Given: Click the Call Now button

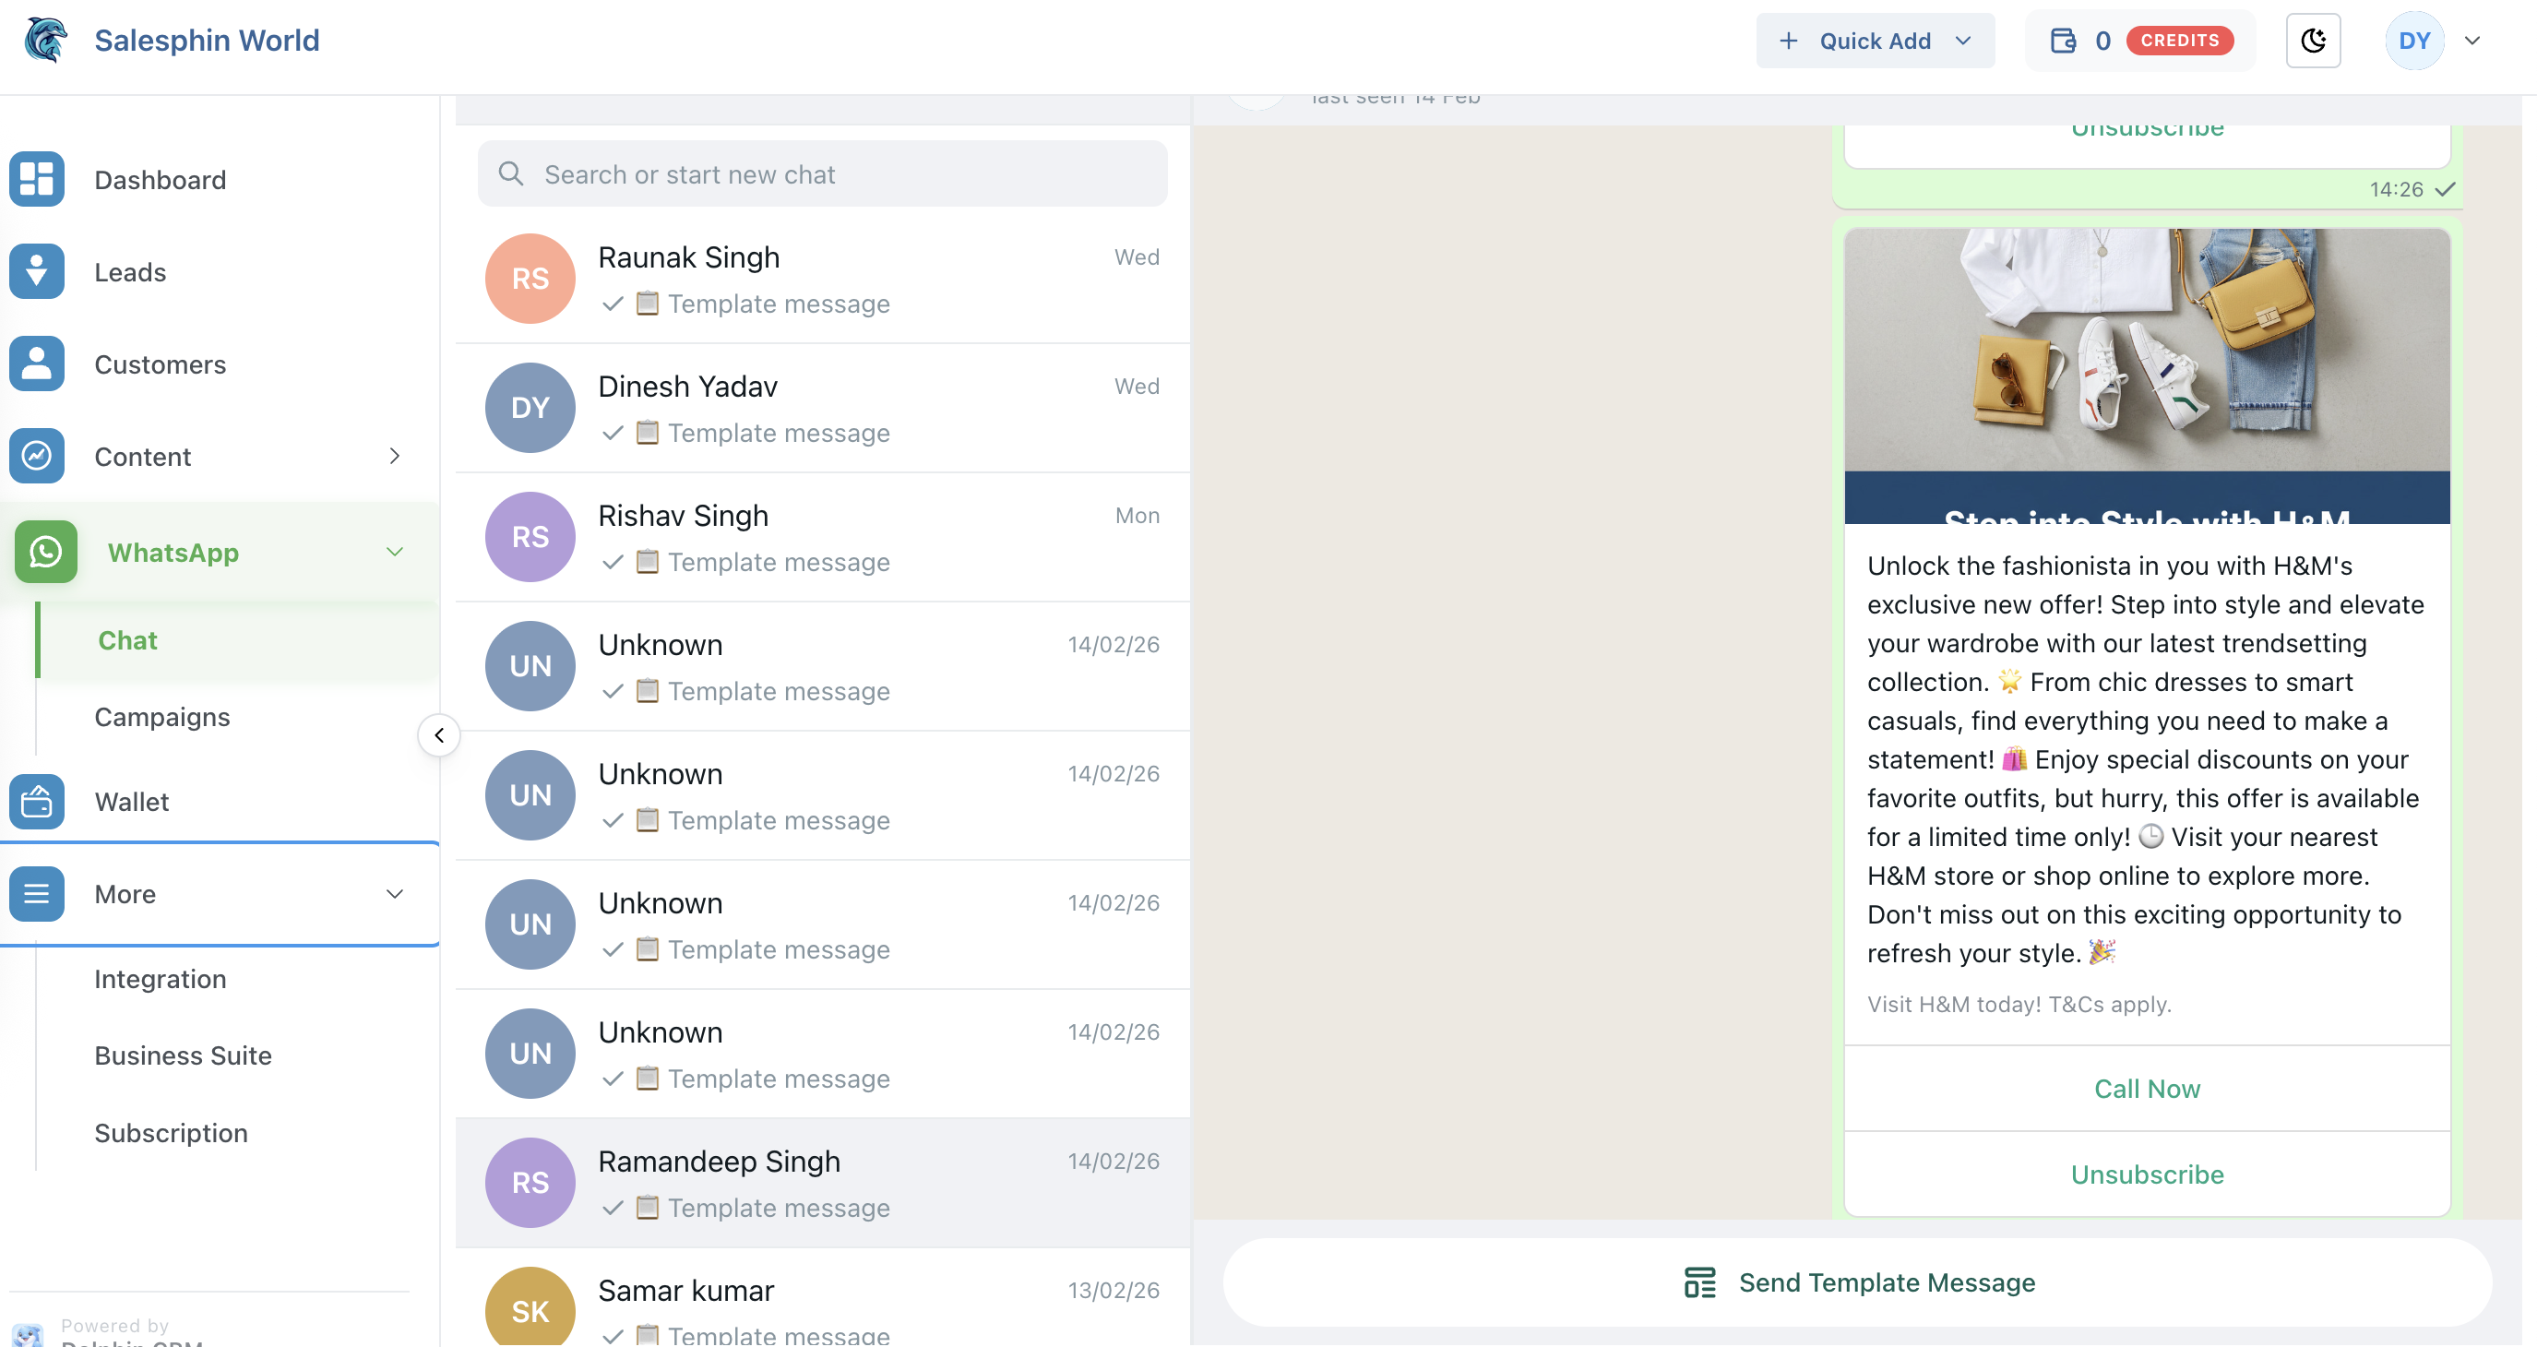Looking at the screenshot, I should click(2147, 1088).
